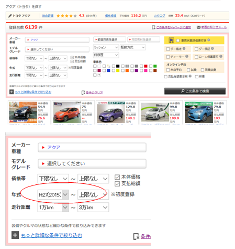Open the purple car thumbnail priced 129.8

point(111,112)
